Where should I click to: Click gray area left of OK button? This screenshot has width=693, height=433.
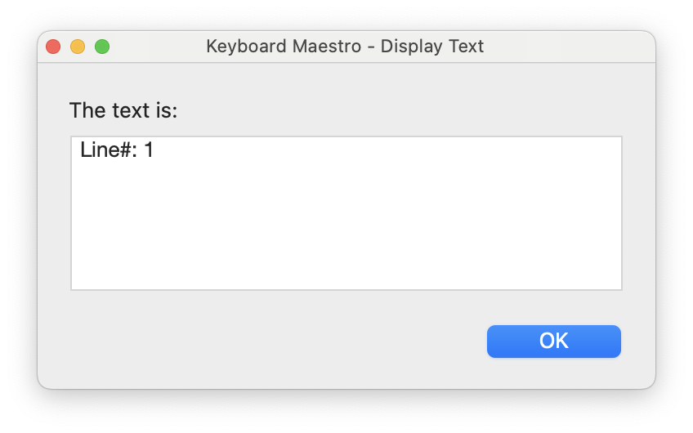[265, 341]
